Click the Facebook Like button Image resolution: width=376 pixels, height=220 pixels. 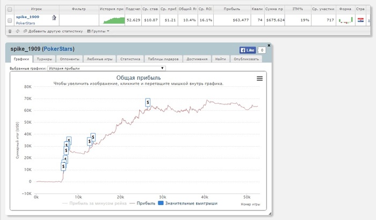pyautogui.click(x=248, y=50)
